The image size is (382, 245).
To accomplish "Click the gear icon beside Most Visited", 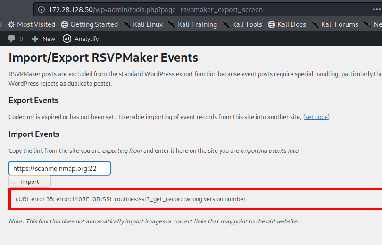I will 11,24.
